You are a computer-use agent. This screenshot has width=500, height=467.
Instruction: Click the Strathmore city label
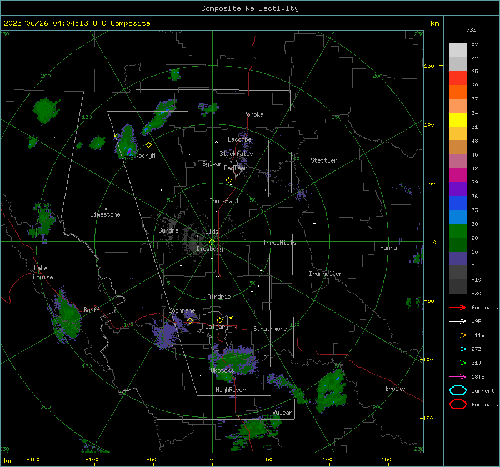tap(270, 329)
